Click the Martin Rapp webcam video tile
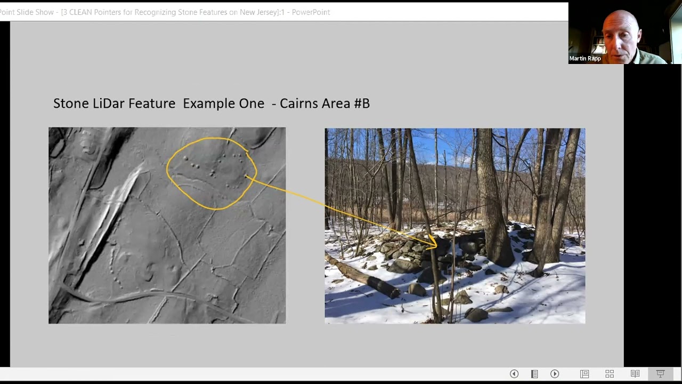The height and width of the screenshot is (384, 682). [625, 32]
